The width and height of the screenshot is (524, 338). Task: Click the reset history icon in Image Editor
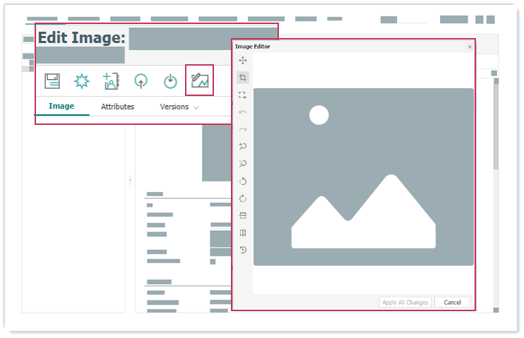point(243,250)
